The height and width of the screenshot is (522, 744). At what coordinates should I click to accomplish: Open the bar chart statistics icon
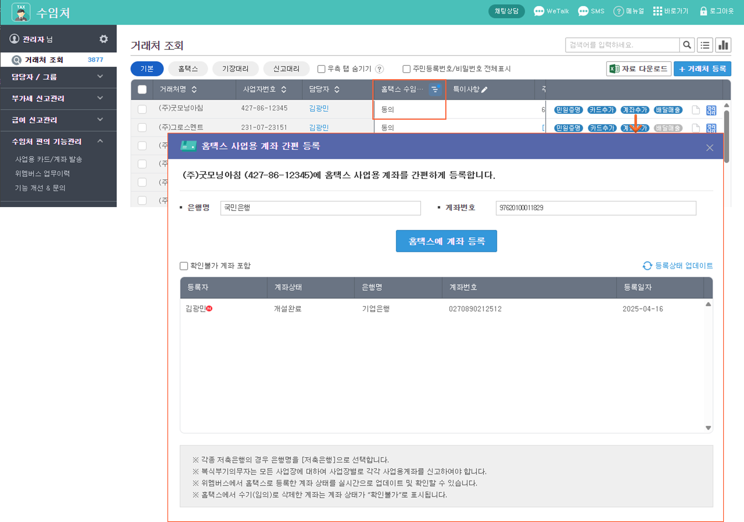click(x=723, y=45)
